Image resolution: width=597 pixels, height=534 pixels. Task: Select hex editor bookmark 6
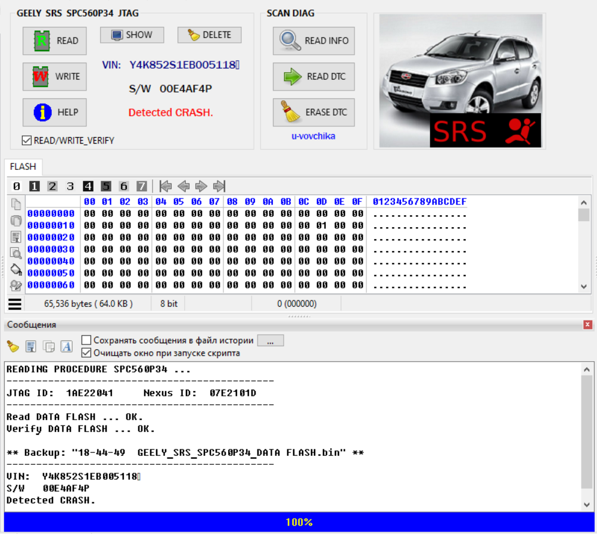(x=124, y=187)
